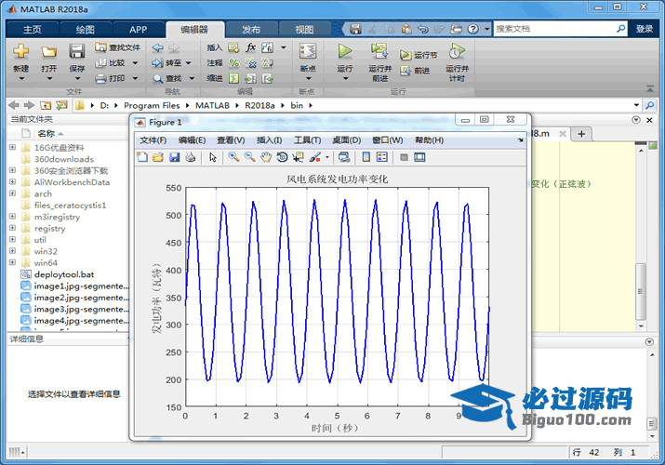Click the Save Figure disk icon
This screenshot has height=465, width=665.
174,157
